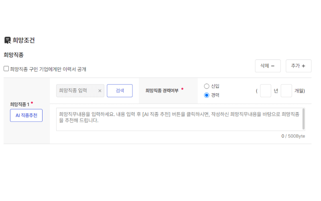
Task: Click the 희망조건 heading text
Action: click(24, 40)
